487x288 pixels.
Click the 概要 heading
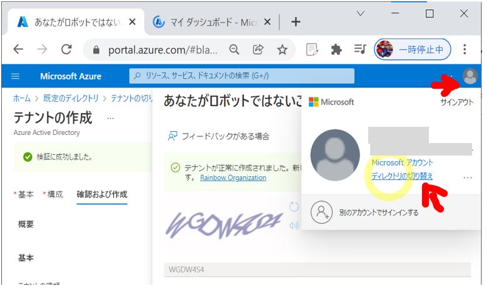26,224
